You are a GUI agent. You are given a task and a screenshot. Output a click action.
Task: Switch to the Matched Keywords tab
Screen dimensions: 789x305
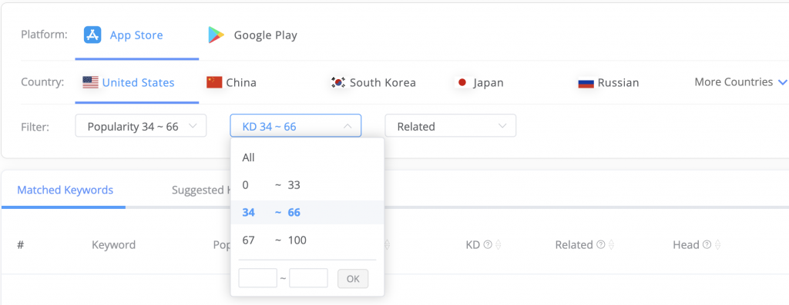coord(65,190)
